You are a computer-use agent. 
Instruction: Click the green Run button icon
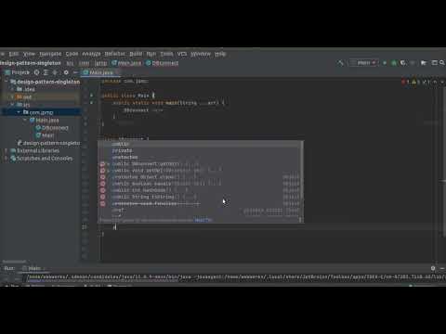385,63
